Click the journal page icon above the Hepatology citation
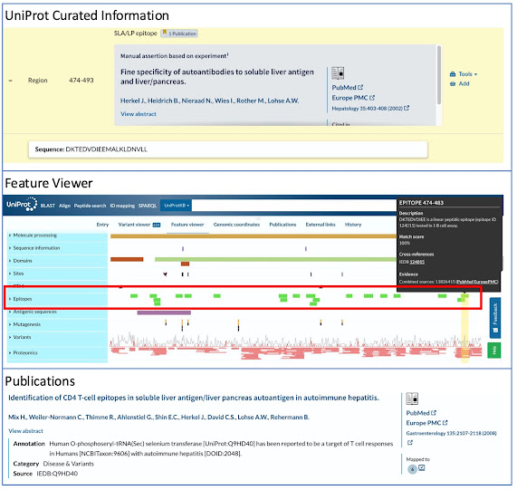This screenshot has height=490, width=517. click(338, 73)
